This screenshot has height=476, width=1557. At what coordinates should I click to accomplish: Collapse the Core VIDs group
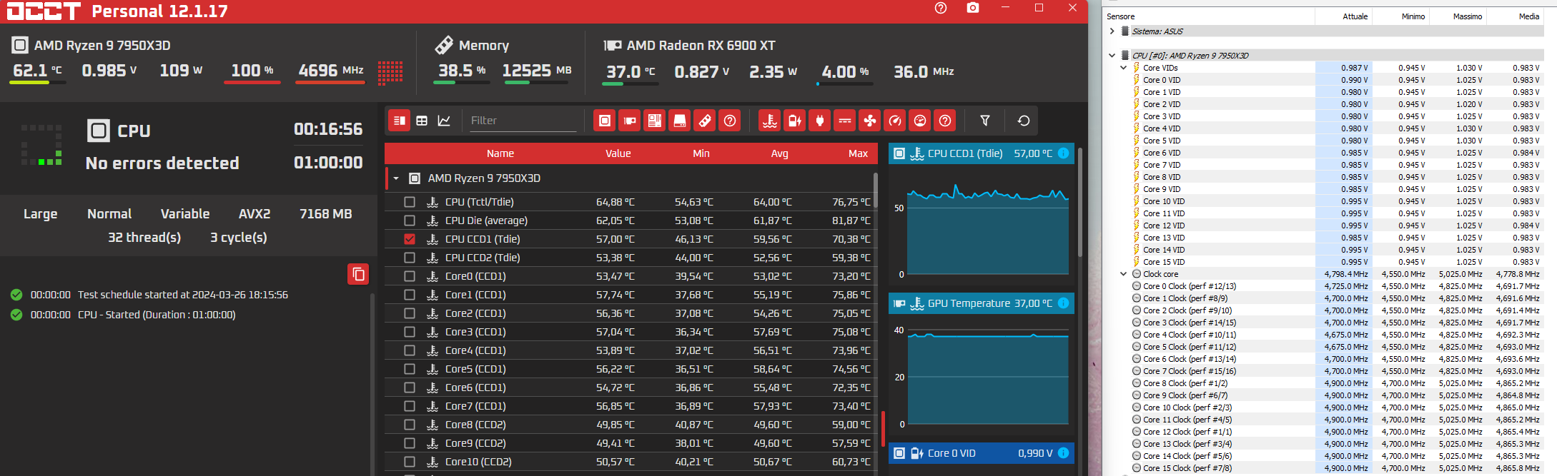(x=1123, y=68)
